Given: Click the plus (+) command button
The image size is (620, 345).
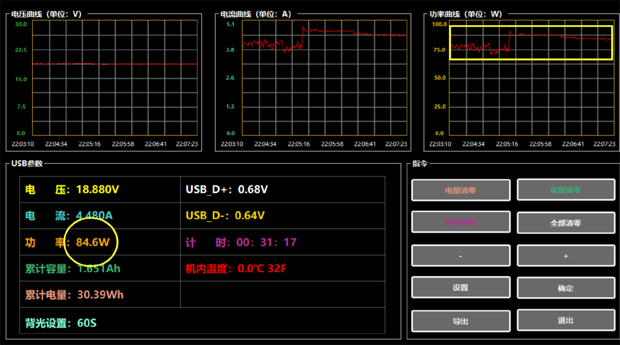Looking at the screenshot, I should pos(566,256).
